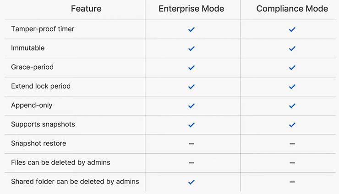Click the Files can be deleted by admins label

[60, 162]
